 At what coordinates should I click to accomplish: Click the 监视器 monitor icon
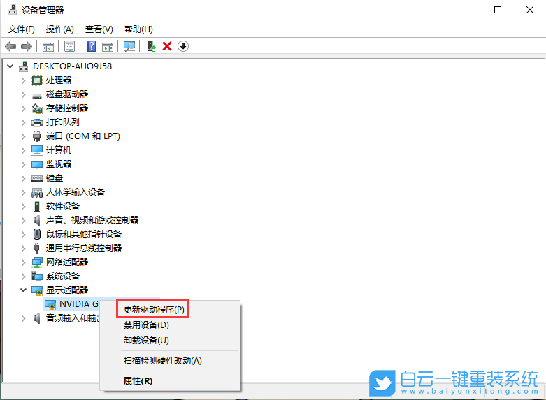pyautogui.click(x=37, y=164)
